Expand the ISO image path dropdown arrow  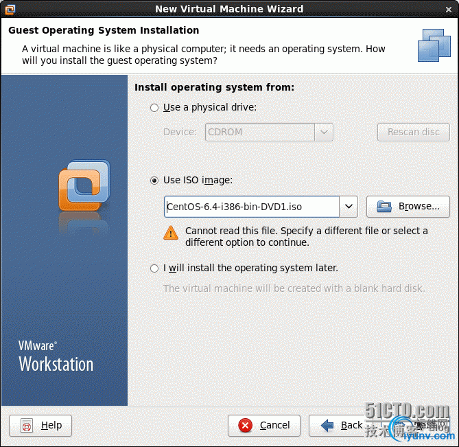pos(349,207)
